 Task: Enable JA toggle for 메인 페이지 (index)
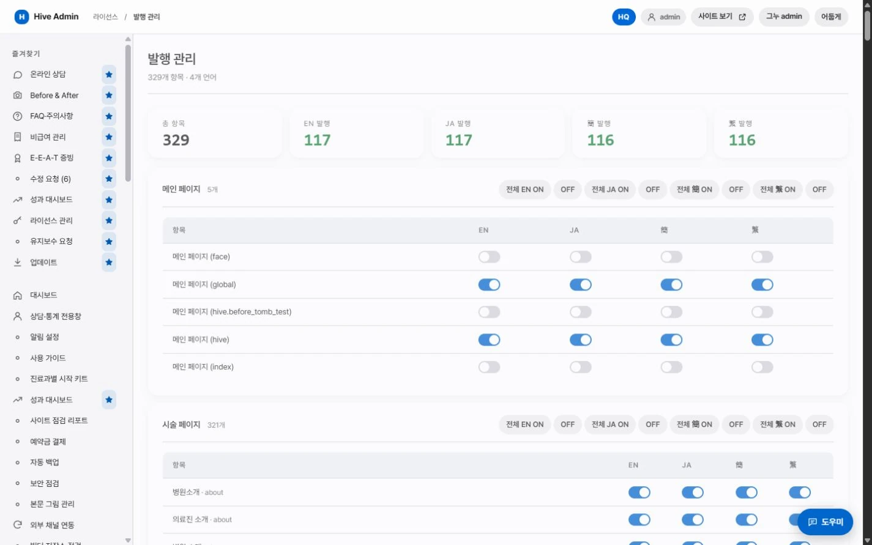click(x=580, y=367)
